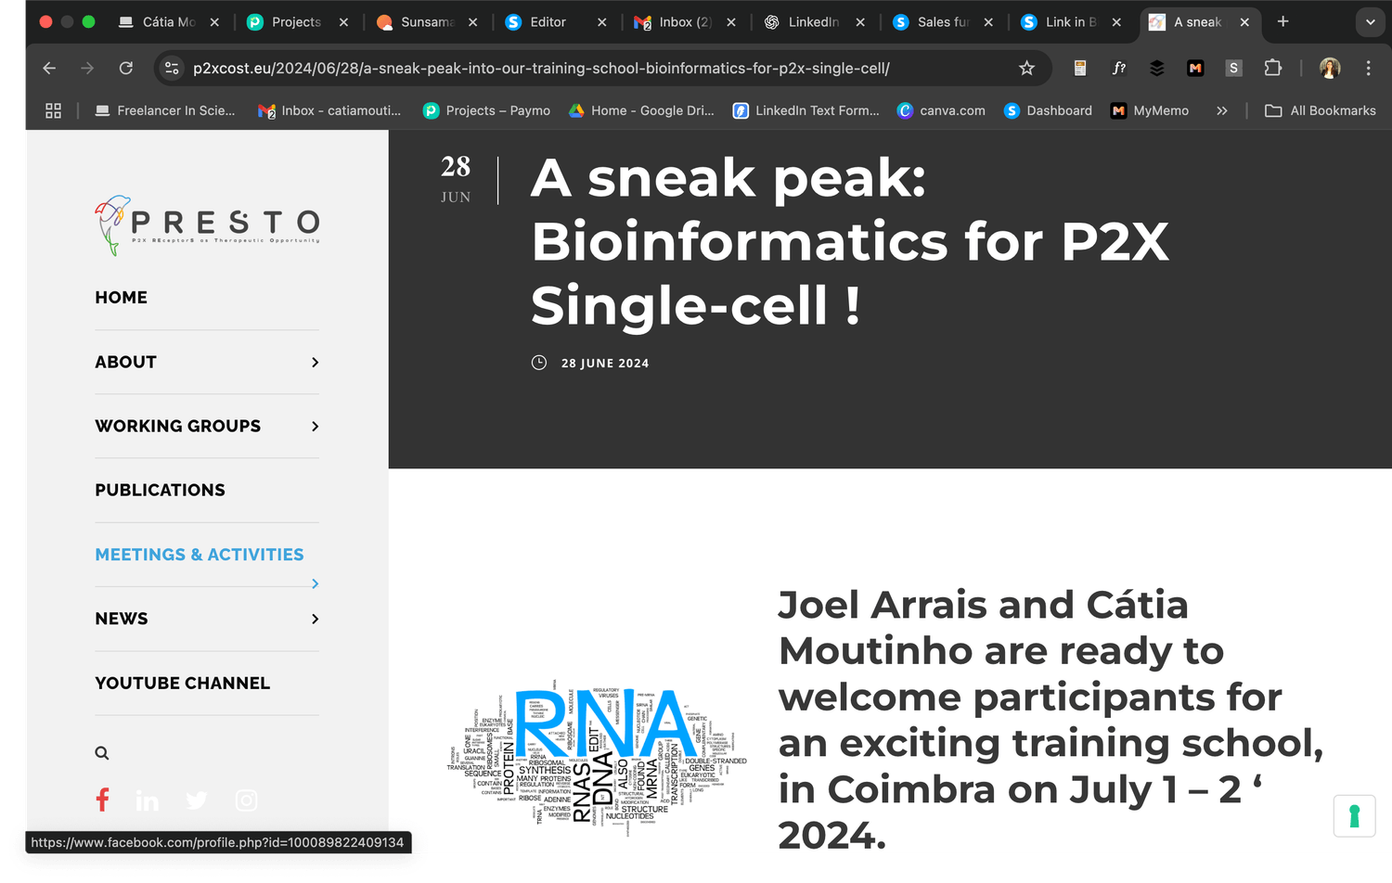Viewport: 1392px width, 883px height.
Task: Show more bookmarks with the double chevron
Action: pos(1222,110)
